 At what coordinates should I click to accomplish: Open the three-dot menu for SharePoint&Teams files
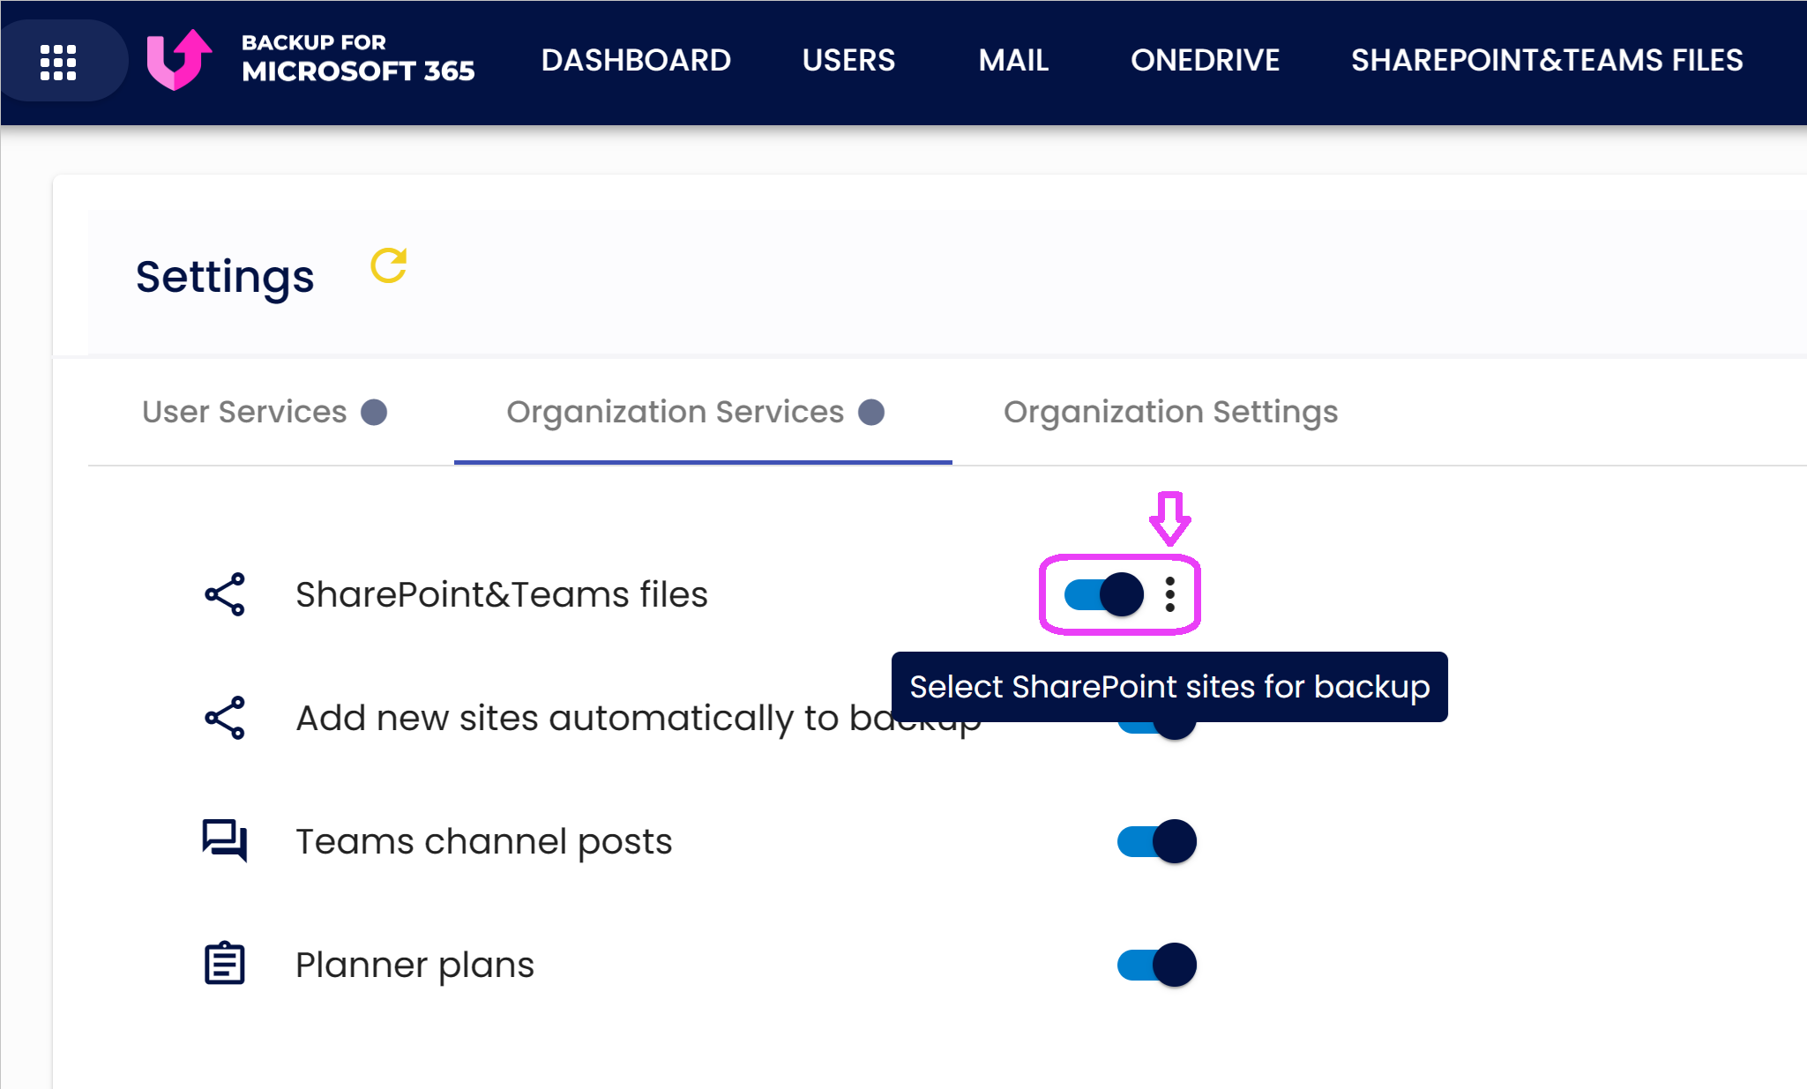tap(1170, 594)
